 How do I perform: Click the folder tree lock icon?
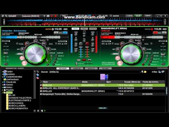[x=38, y=111]
